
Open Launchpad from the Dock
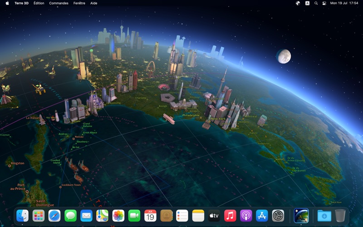click(39, 216)
